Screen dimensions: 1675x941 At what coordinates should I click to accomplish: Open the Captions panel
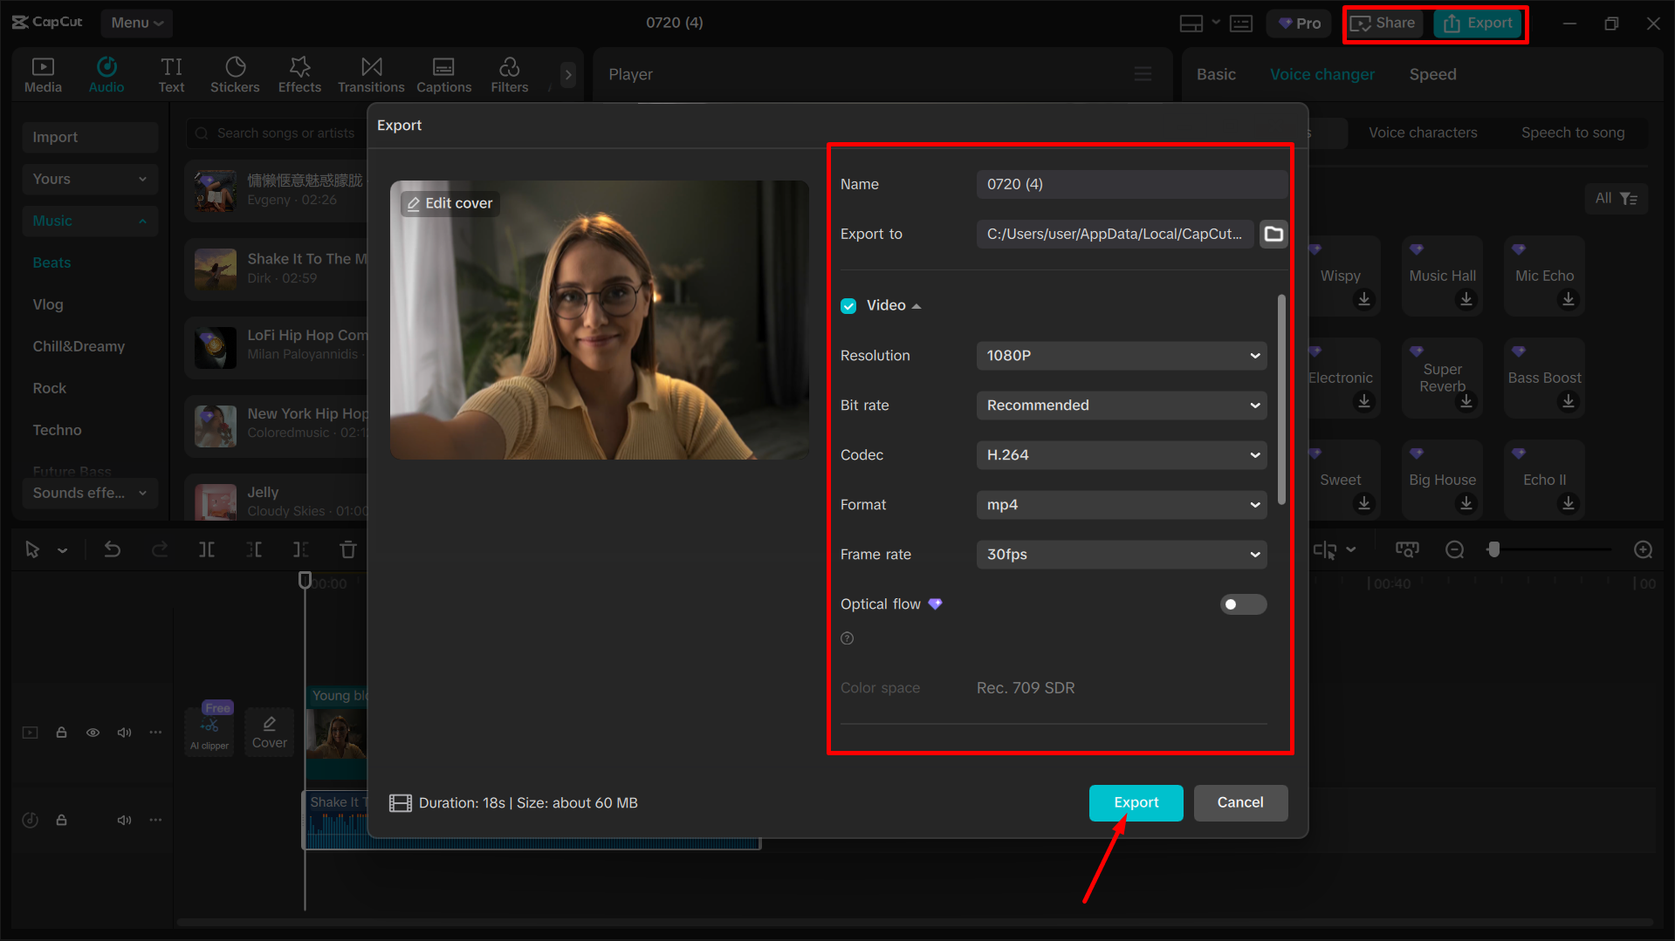coord(443,74)
